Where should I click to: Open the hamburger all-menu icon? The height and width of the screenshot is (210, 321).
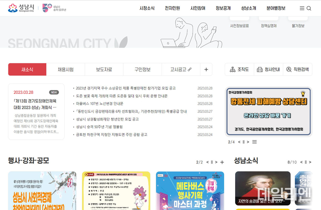(x=302, y=8)
